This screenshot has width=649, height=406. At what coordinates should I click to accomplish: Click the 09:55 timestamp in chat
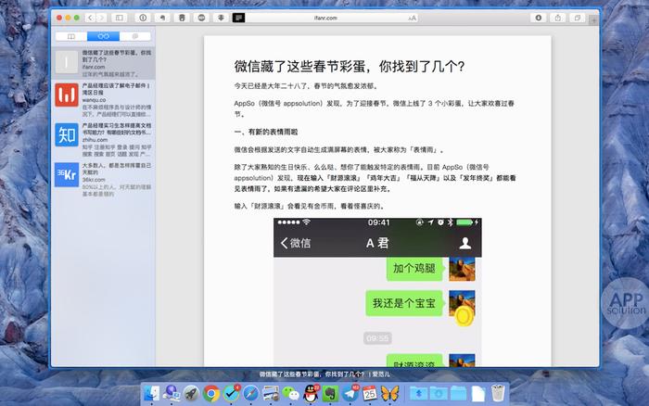(x=377, y=338)
